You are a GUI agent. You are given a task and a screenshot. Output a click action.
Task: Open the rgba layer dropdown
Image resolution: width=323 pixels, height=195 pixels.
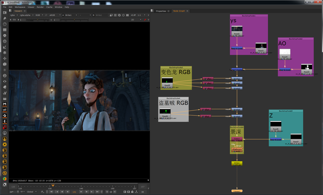pos(14,15)
